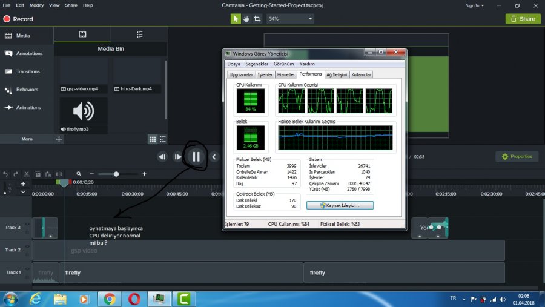Open the Modify menu
This screenshot has width=545, height=307.
point(36,5)
